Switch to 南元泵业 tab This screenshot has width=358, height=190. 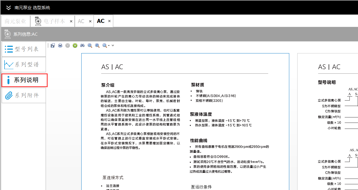15,21
